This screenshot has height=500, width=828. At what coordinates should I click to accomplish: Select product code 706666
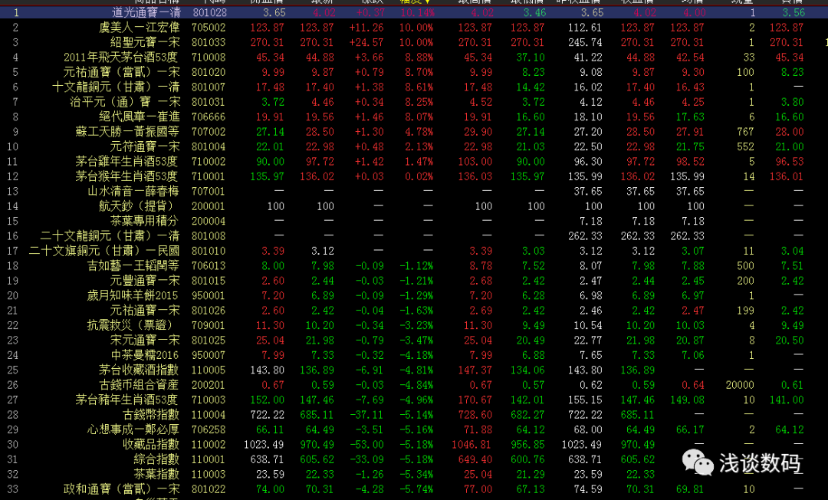point(209,117)
